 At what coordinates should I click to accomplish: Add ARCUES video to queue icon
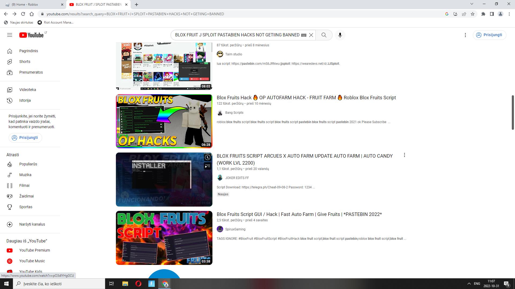pyautogui.click(x=207, y=166)
